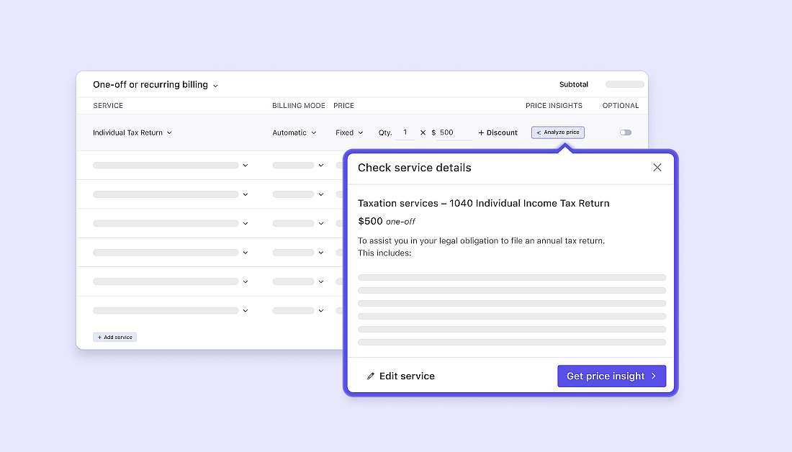This screenshot has height=452, width=792.
Task: Click the price amount field showing 500
Action: (454, 132)
